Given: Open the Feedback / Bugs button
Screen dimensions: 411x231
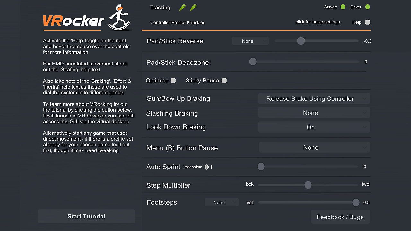Looking at the screenshot, I should [x=340, y=217].
